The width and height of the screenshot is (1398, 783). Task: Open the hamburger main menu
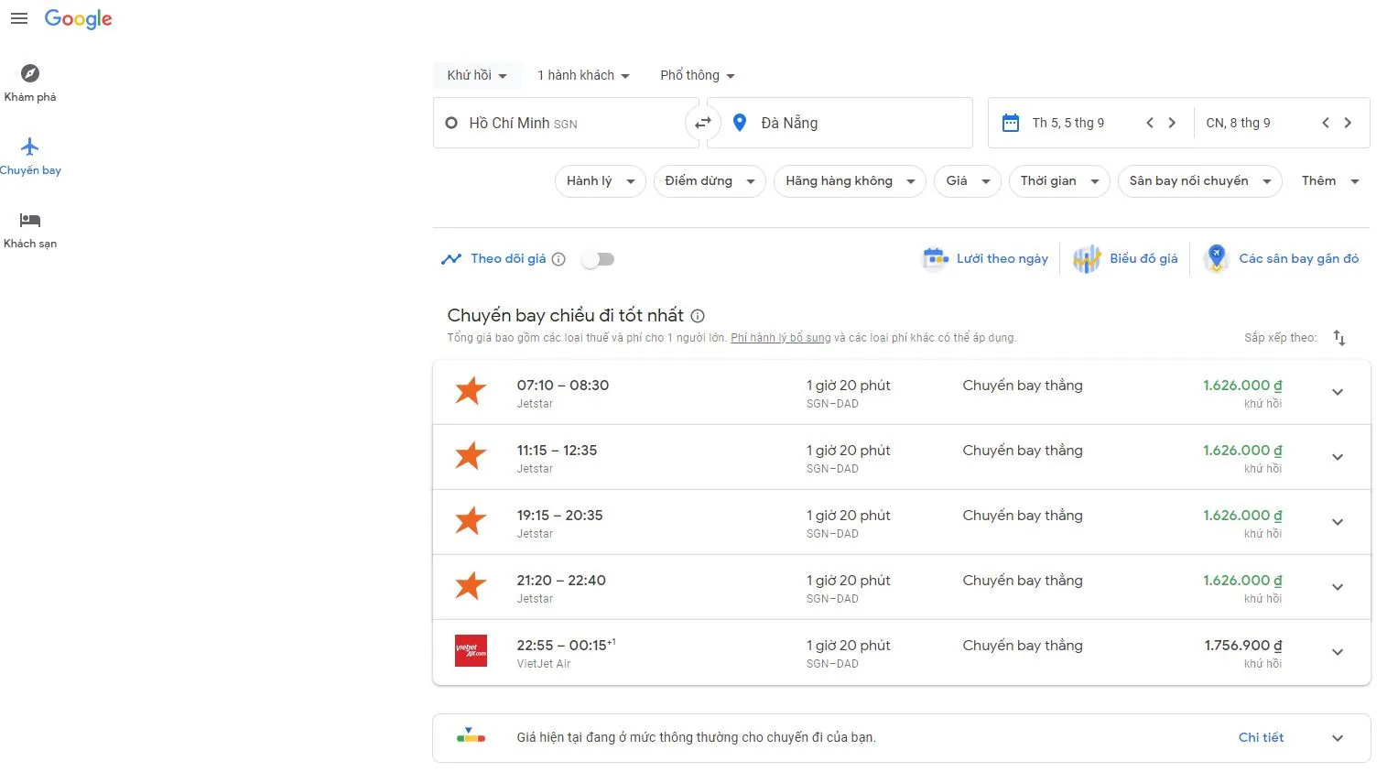(19, 18)
